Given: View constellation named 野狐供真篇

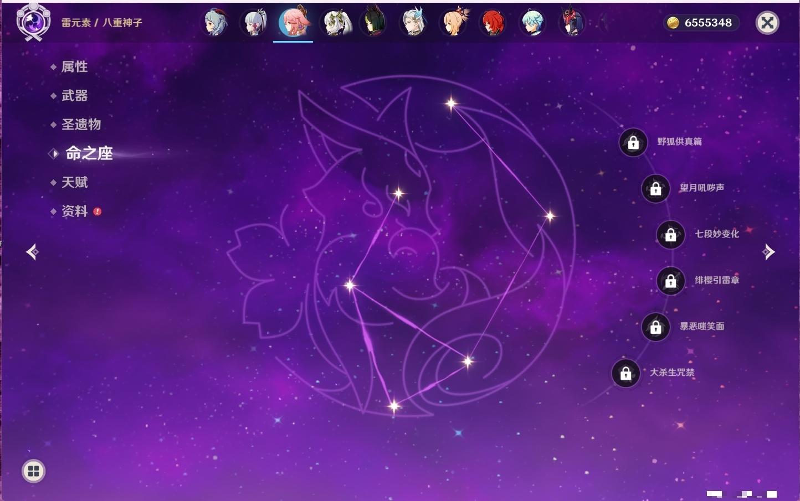Looking at the screenshot, I should [679, 142].
